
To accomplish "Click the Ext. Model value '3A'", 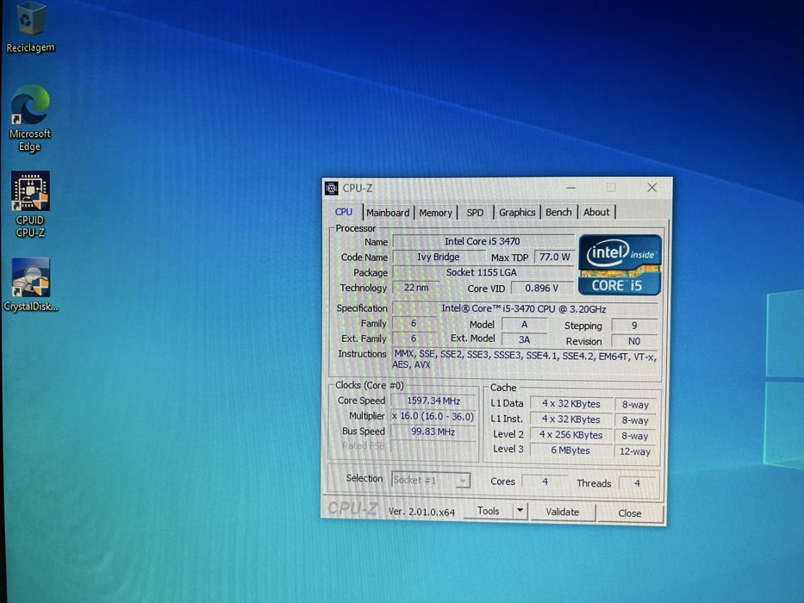I will pyautogui.click(x=524, y=339).
